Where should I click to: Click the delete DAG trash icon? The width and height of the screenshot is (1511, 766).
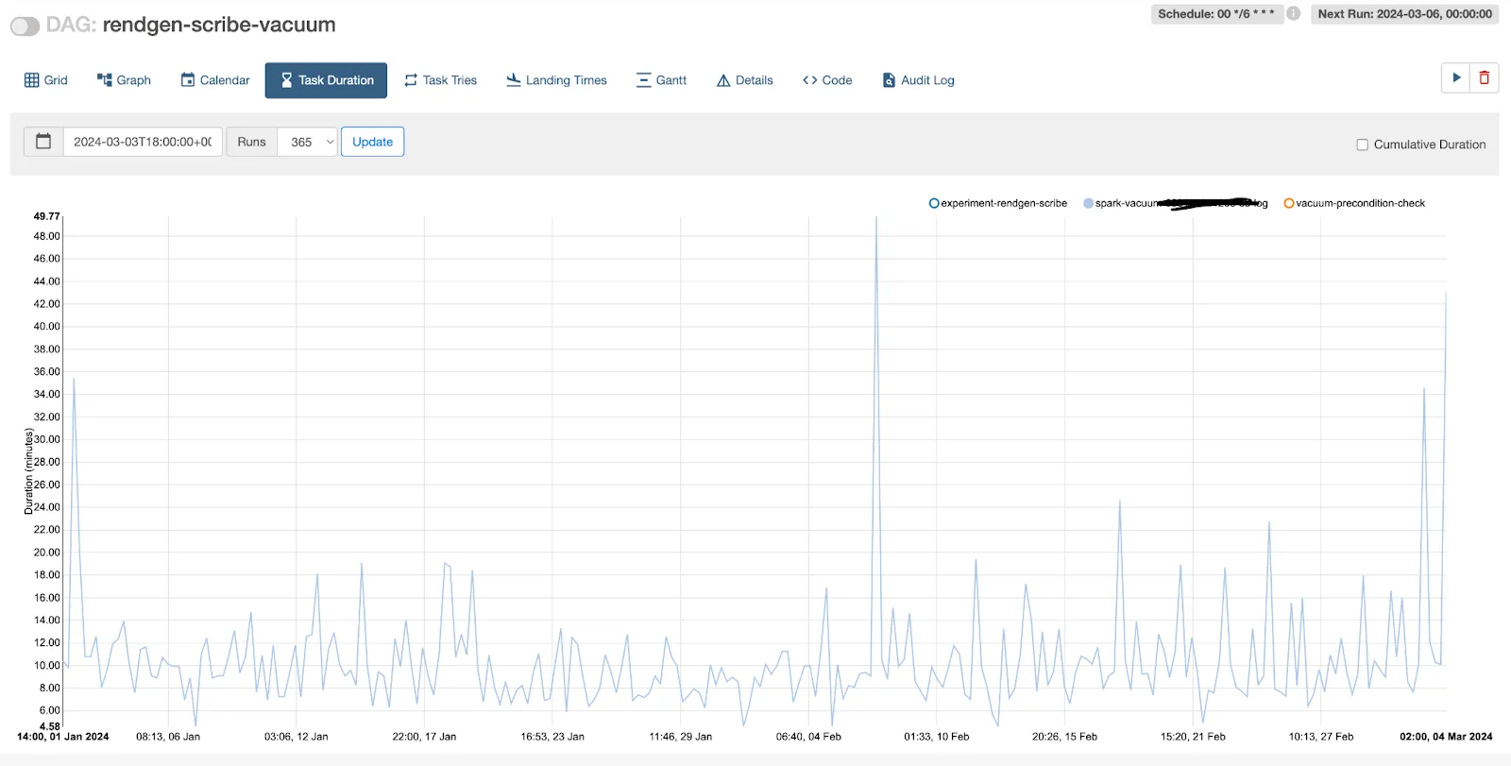(1484, 78)
